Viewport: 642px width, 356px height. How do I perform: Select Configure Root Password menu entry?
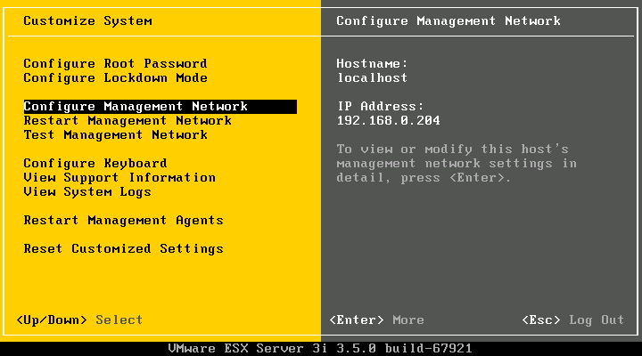click(x=115, y=64)
